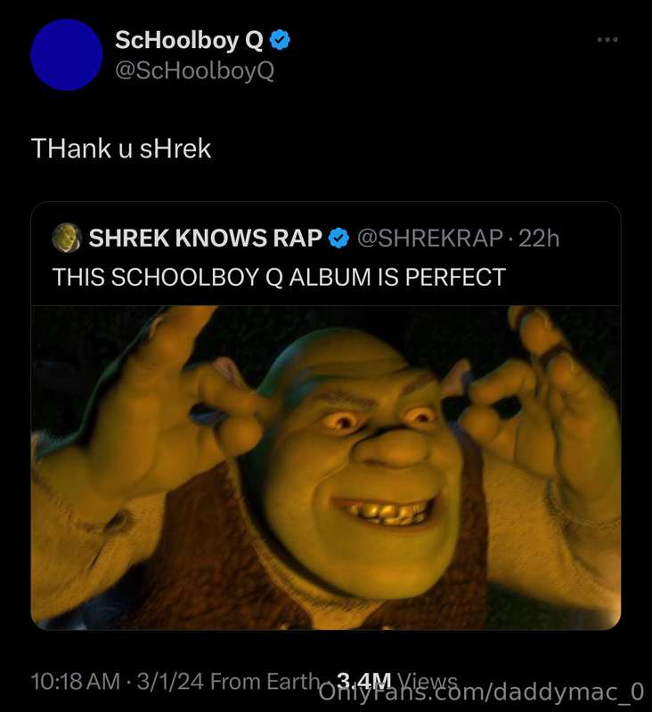652x712 pixels.
Task: Open the SHREK KNOWS RAP profile name
Action: [205, 238]
